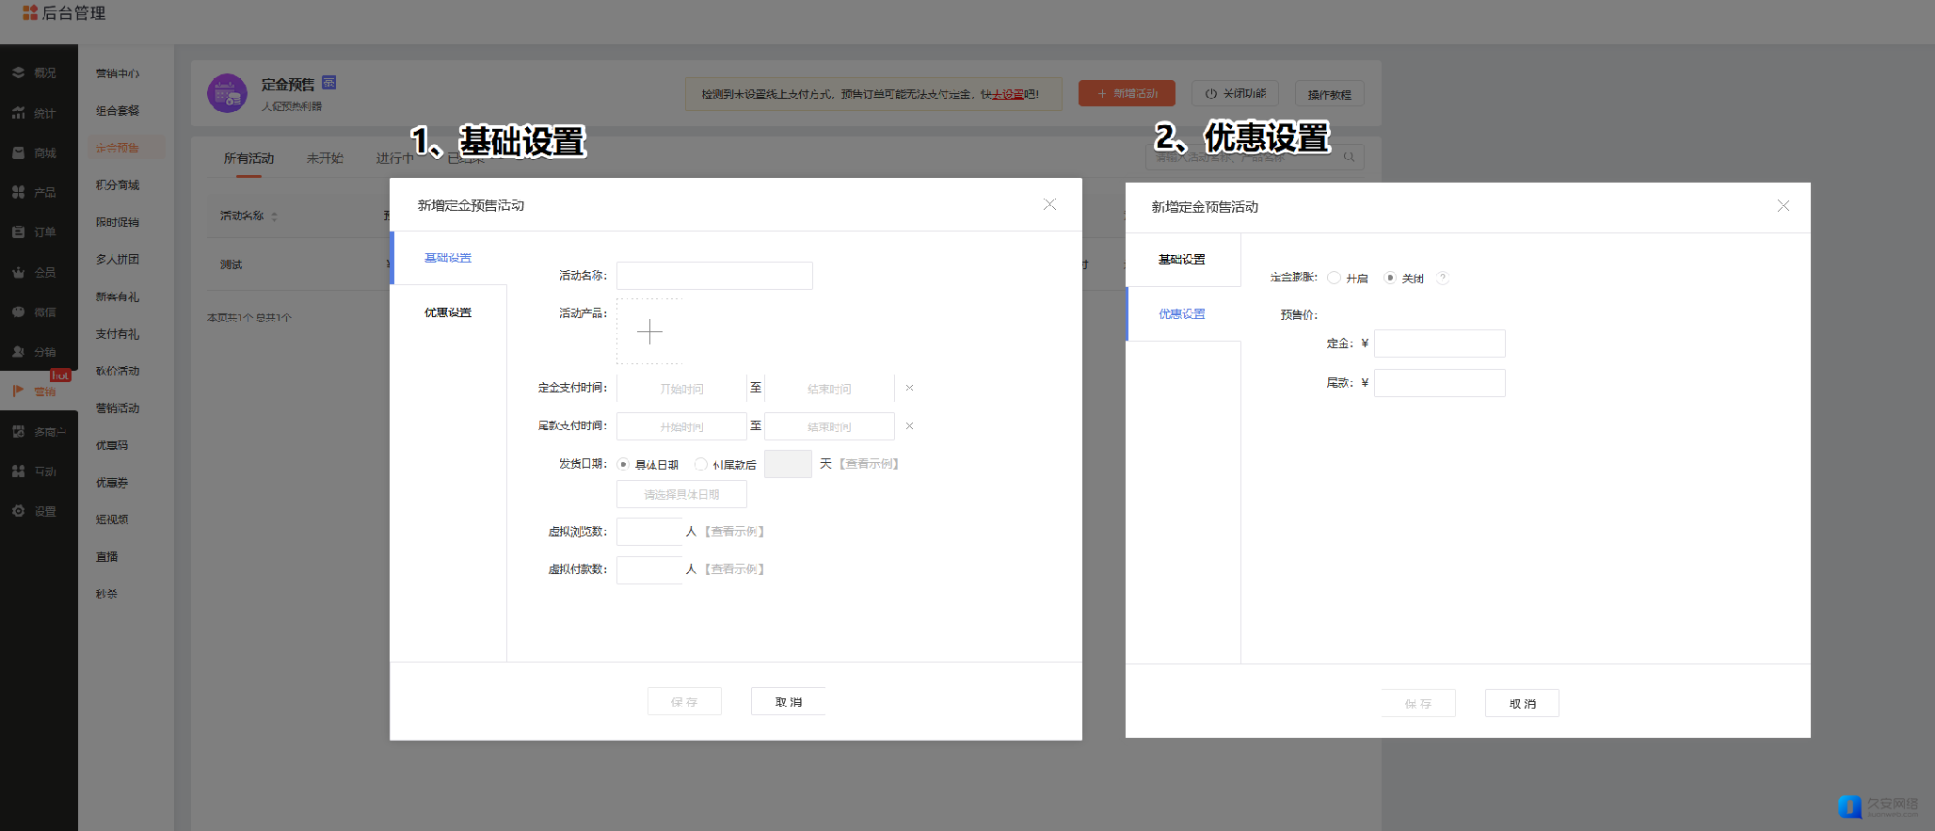Viewport: 1935px width, 831px height.
Task: Clear the 定金支付时间 range with its X
Action: pyautogui.click(x=909, y=388)
